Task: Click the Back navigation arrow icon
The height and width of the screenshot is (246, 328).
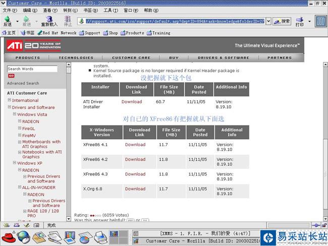Action: [x=8, y=19]
